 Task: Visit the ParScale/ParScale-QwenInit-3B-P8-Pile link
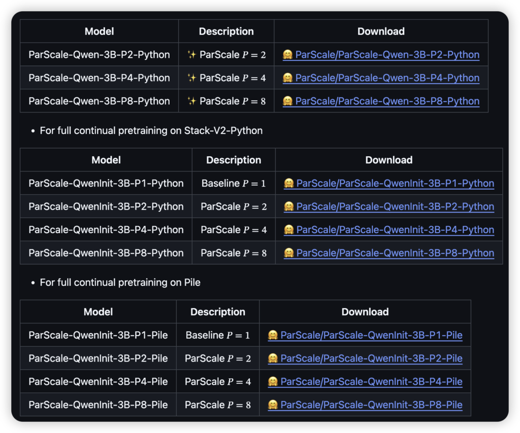click(365, 405)
